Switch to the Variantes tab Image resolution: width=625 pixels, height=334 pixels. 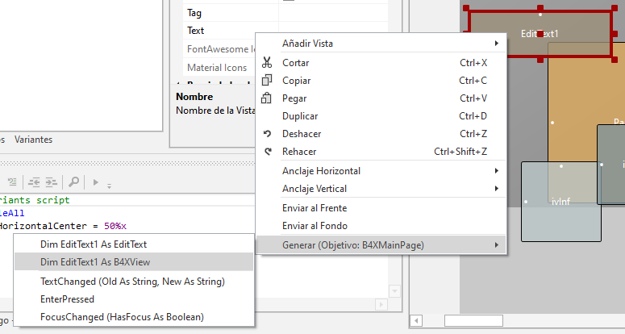tap(33, 140)
